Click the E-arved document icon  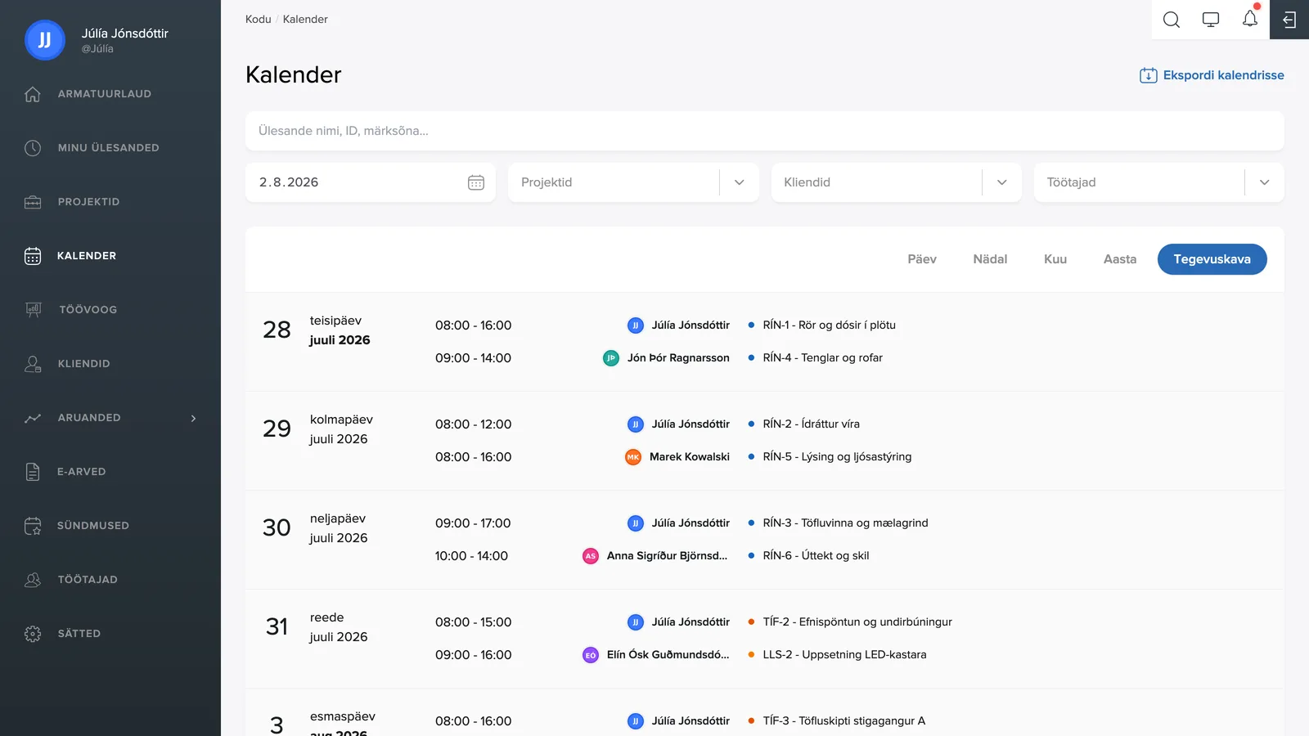pos(33,472)
